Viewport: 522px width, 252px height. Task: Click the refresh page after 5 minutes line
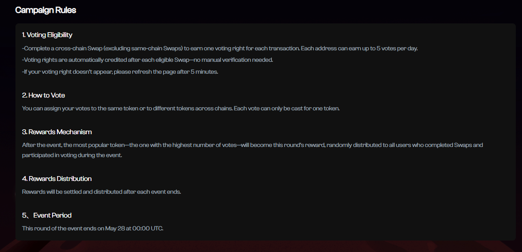pyautogui.click(x=120, y=71)
